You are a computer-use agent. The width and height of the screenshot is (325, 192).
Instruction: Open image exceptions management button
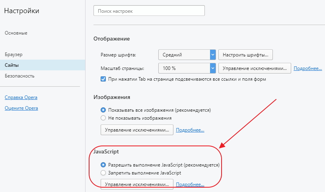click(137, 130)
